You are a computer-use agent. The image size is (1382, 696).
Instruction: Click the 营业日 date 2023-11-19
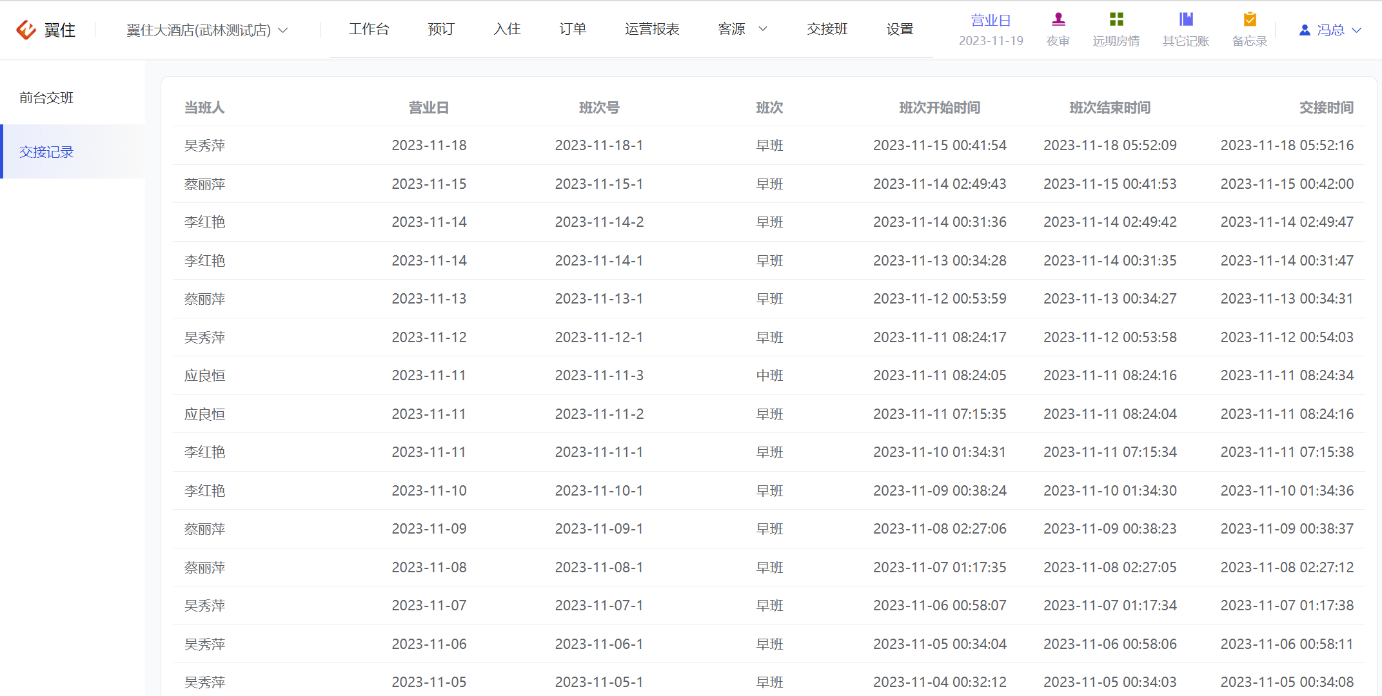pyautogui.click(x=991, y=41)
